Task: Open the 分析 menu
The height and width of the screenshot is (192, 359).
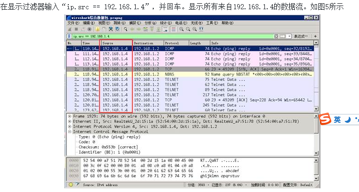Action: (x=150, y=23)
